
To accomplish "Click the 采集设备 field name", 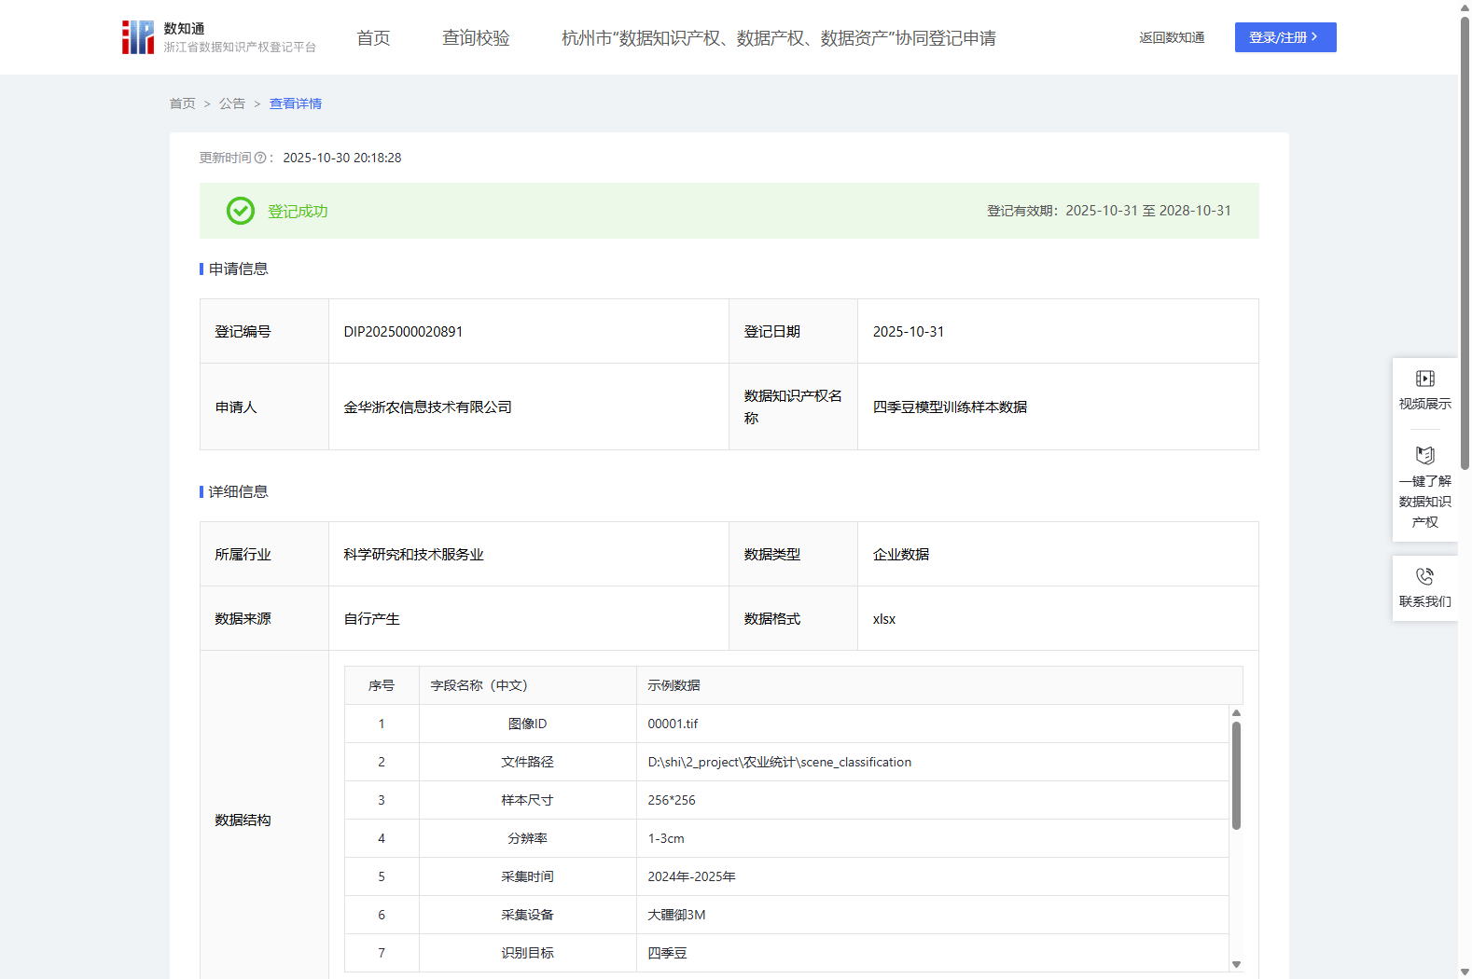I will pos(527,915).
